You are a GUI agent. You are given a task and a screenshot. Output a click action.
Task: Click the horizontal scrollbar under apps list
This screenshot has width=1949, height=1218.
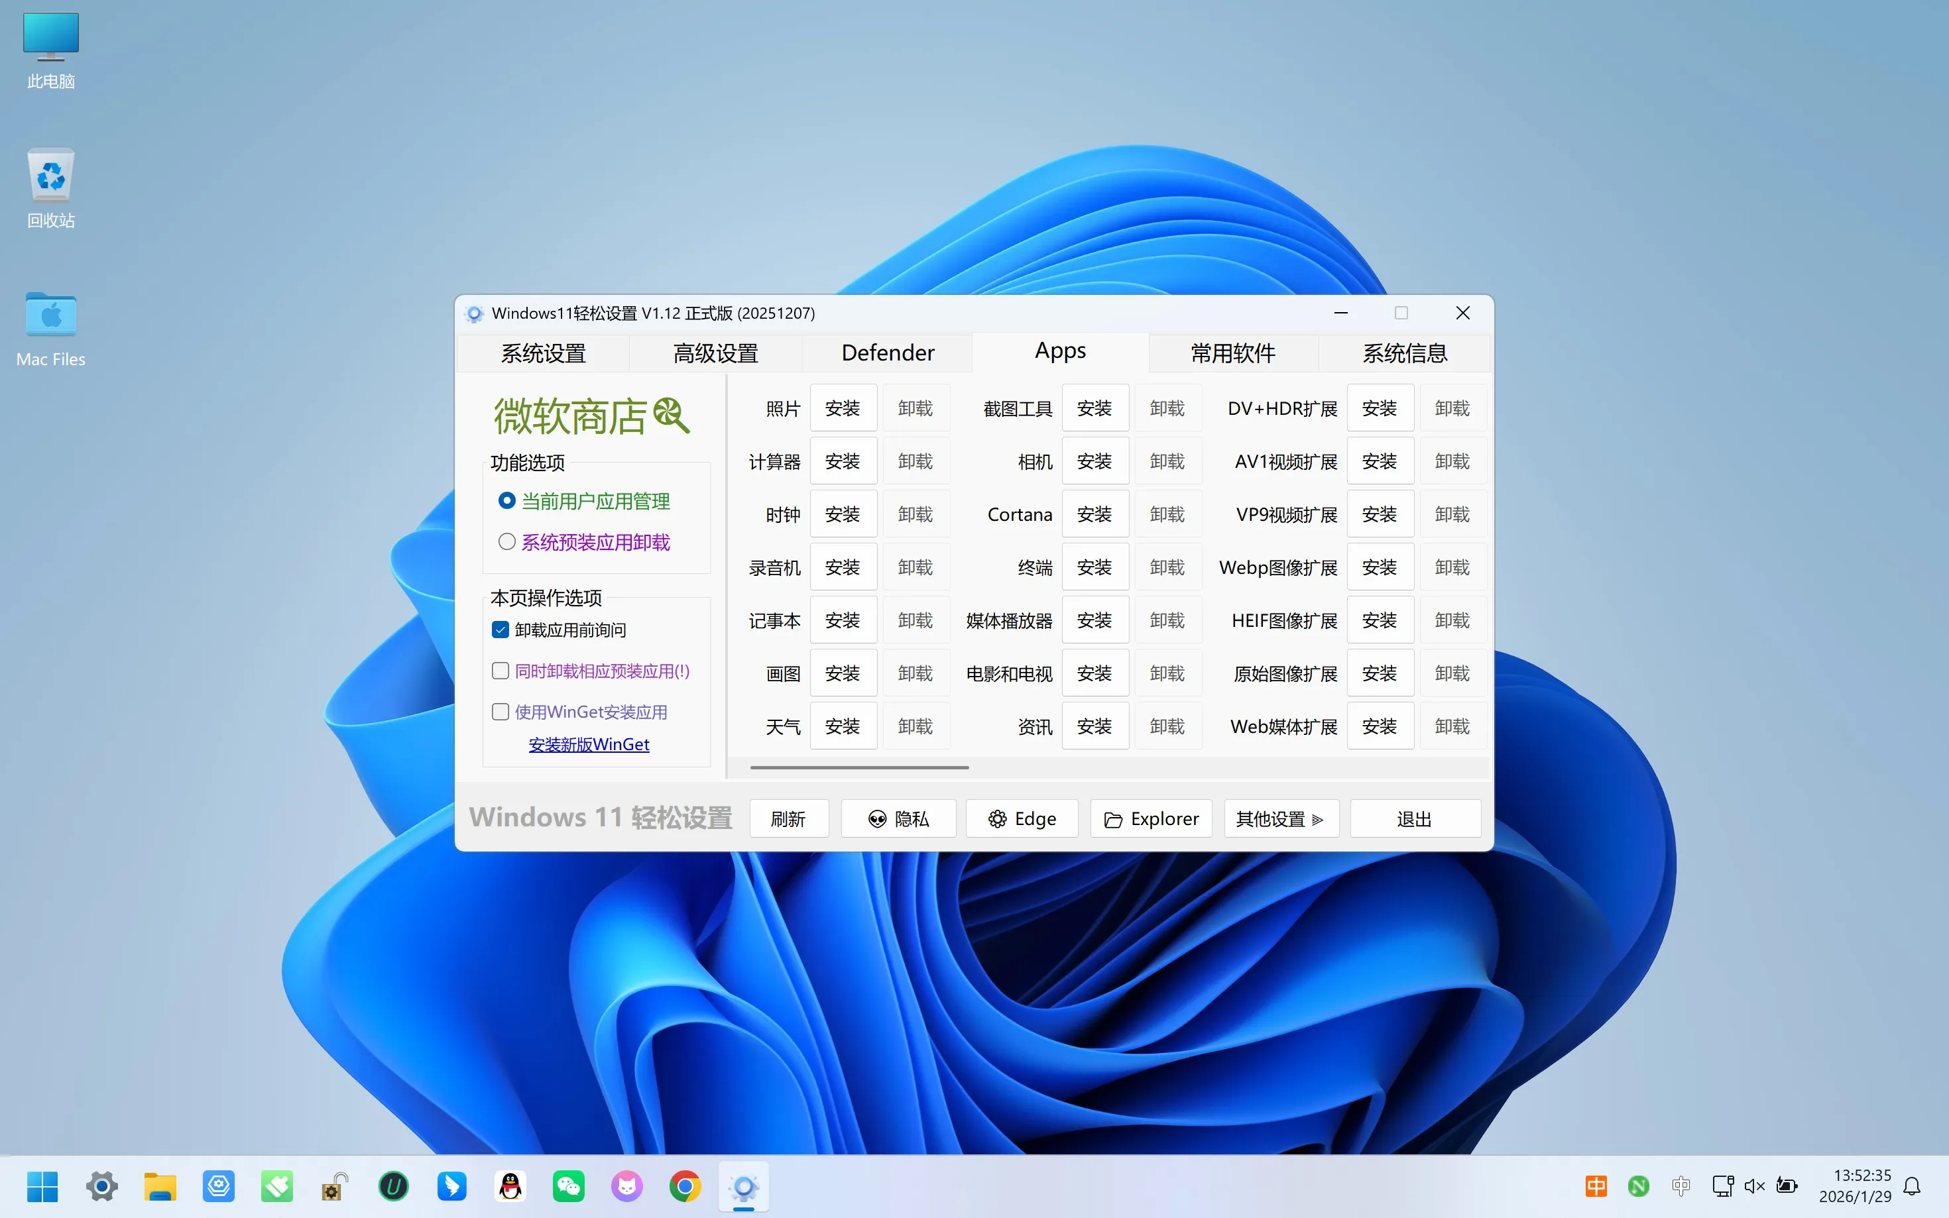(x=859, y=767)
